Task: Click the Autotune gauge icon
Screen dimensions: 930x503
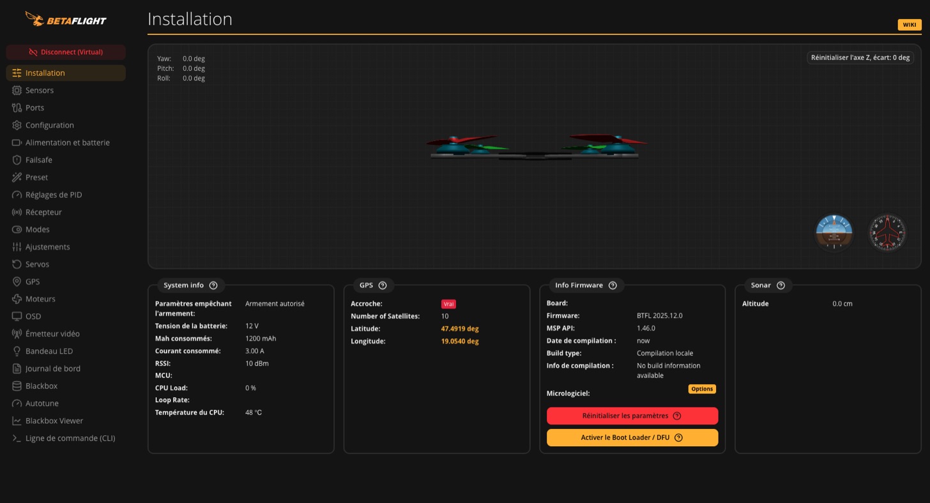Action: click(17, 403)
